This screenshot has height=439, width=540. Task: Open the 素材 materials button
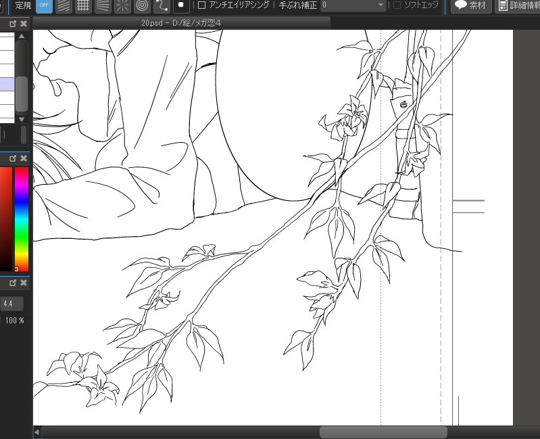coord(471,5)
